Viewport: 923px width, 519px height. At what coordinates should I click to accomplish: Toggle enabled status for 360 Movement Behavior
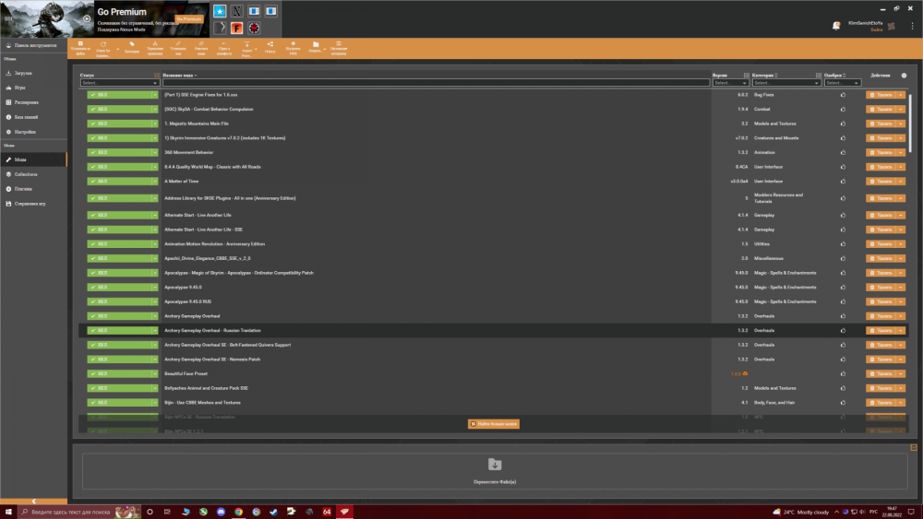click(x=119, y=152)
